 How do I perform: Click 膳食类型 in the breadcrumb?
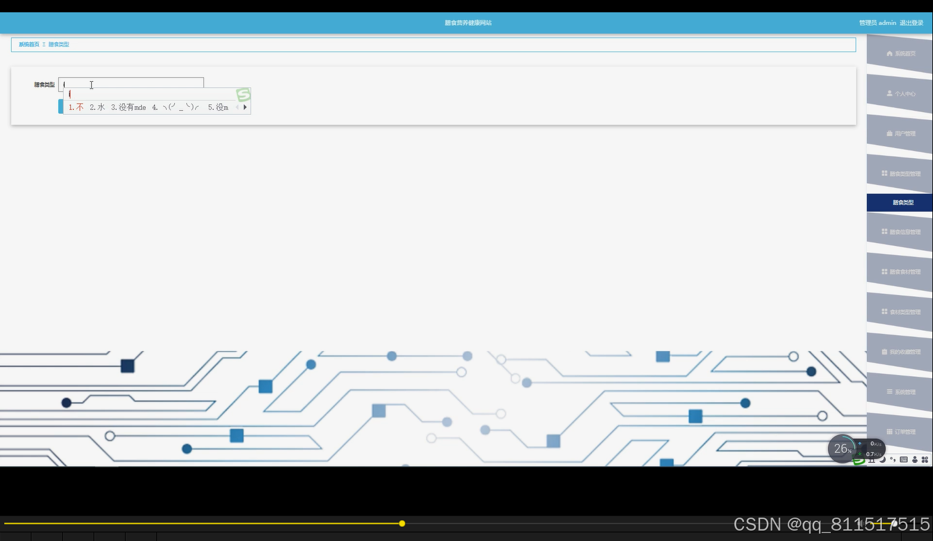click(59, 44)
